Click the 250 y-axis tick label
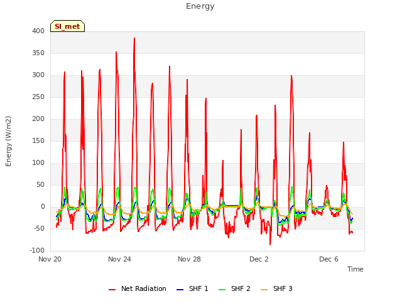 tap(38, 97)
